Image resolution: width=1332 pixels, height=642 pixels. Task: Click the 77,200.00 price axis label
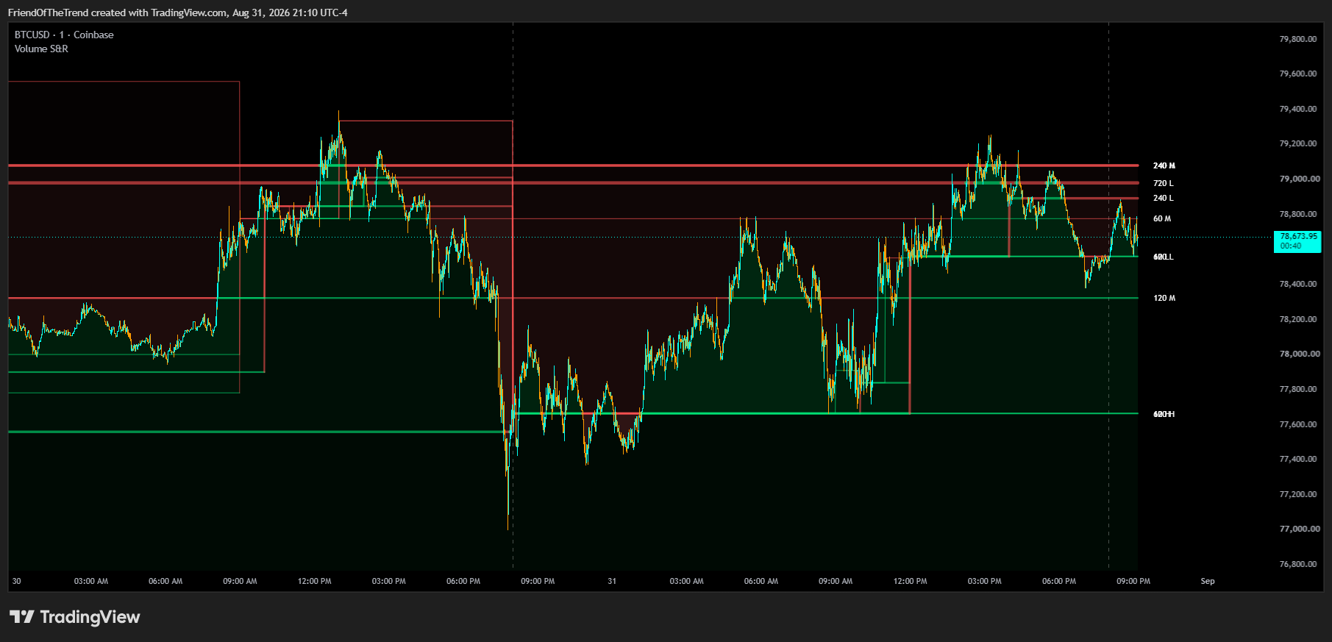click(1298, 494)
